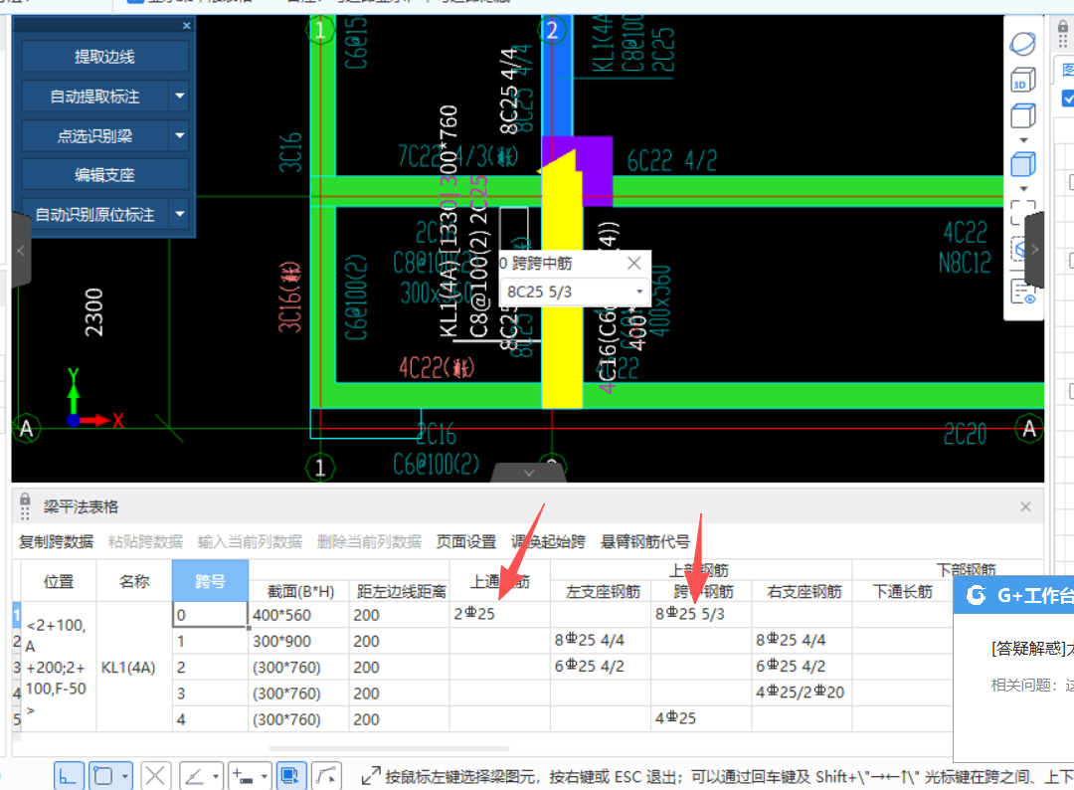The height and width of the screenshot is (790, 1074).
Task: Click the 4⌽25/2⌽20 right support cell
Action: pos(803,692)
